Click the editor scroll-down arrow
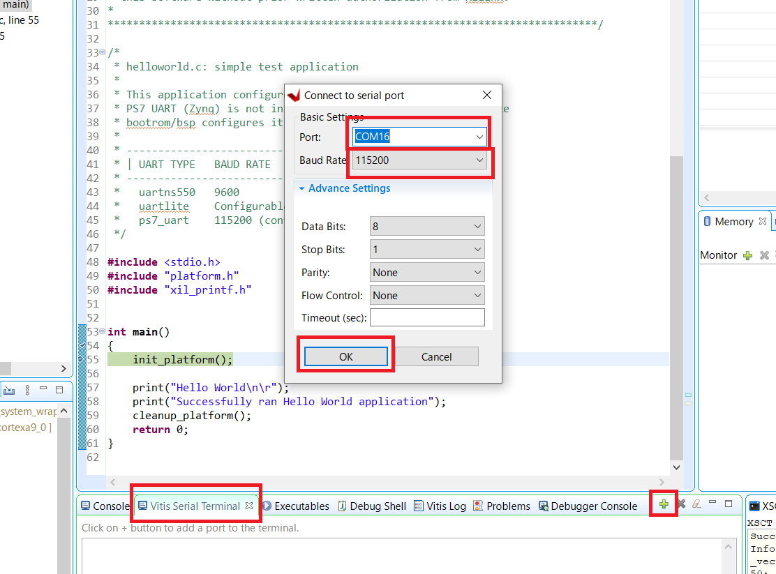This screenshot has width=776, height=574. pyautogui.click(x=676, y=467)
